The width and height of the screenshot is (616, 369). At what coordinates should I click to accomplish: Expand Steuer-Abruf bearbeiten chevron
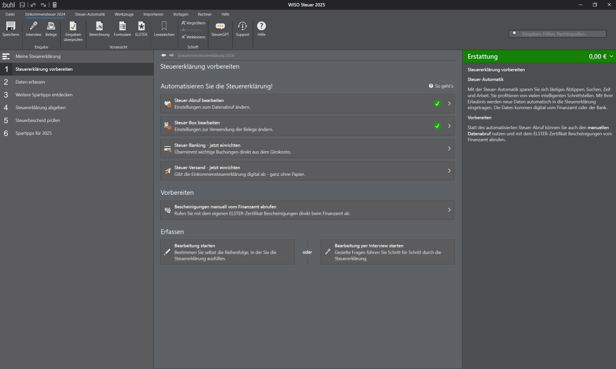click(x=449, y=104)
